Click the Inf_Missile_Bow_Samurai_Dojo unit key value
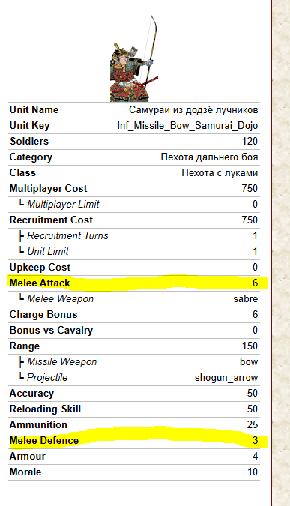 point(187,125)
